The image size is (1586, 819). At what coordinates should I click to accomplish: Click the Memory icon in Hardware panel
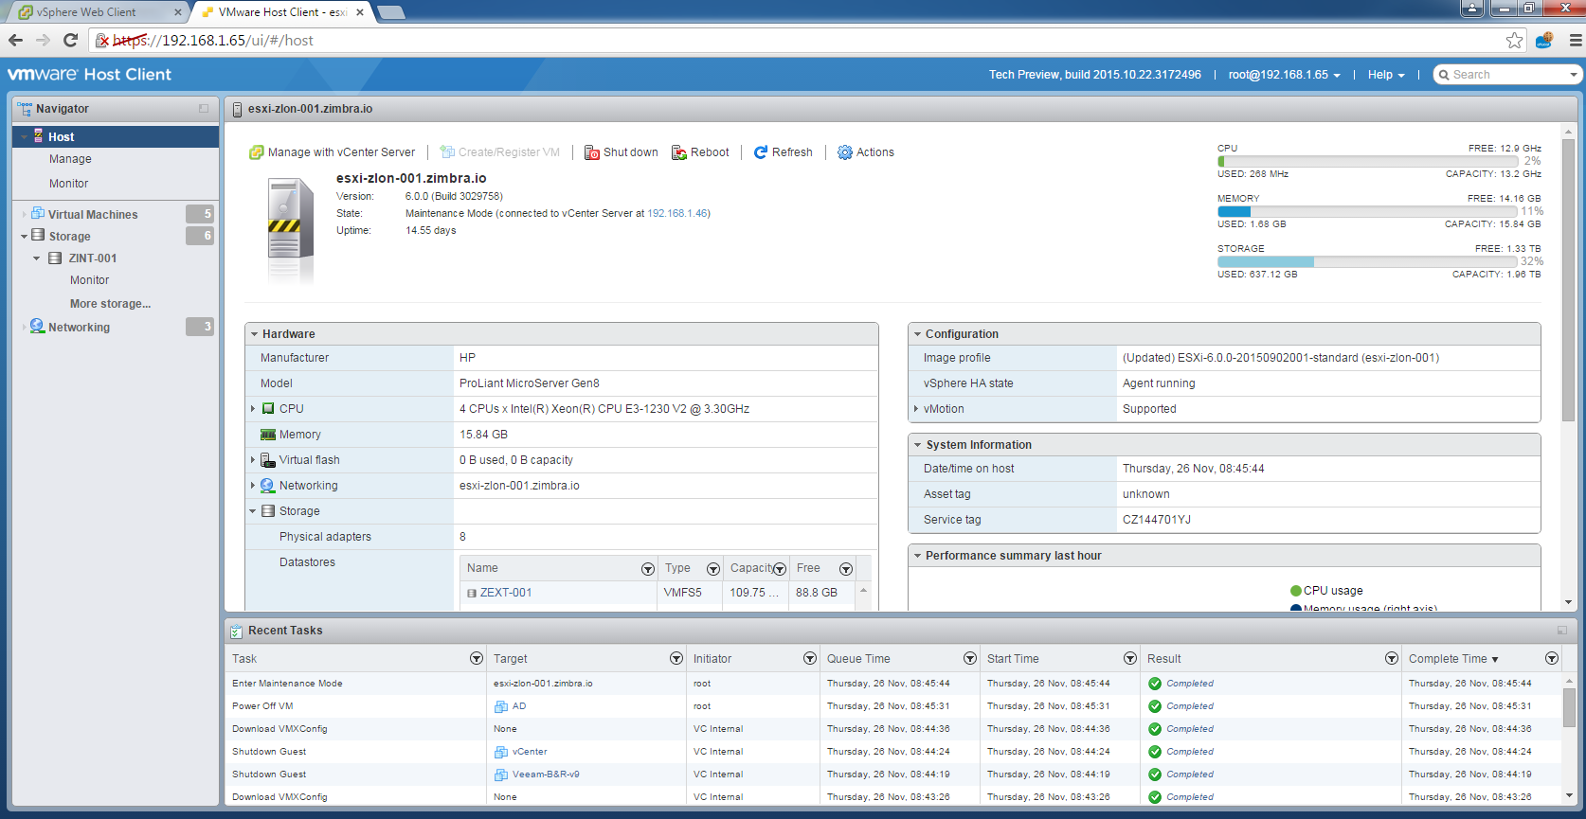tap(268, 435)
